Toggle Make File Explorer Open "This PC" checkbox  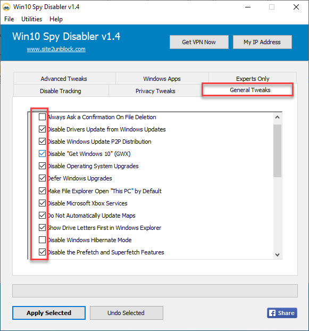tap(42, 191)
